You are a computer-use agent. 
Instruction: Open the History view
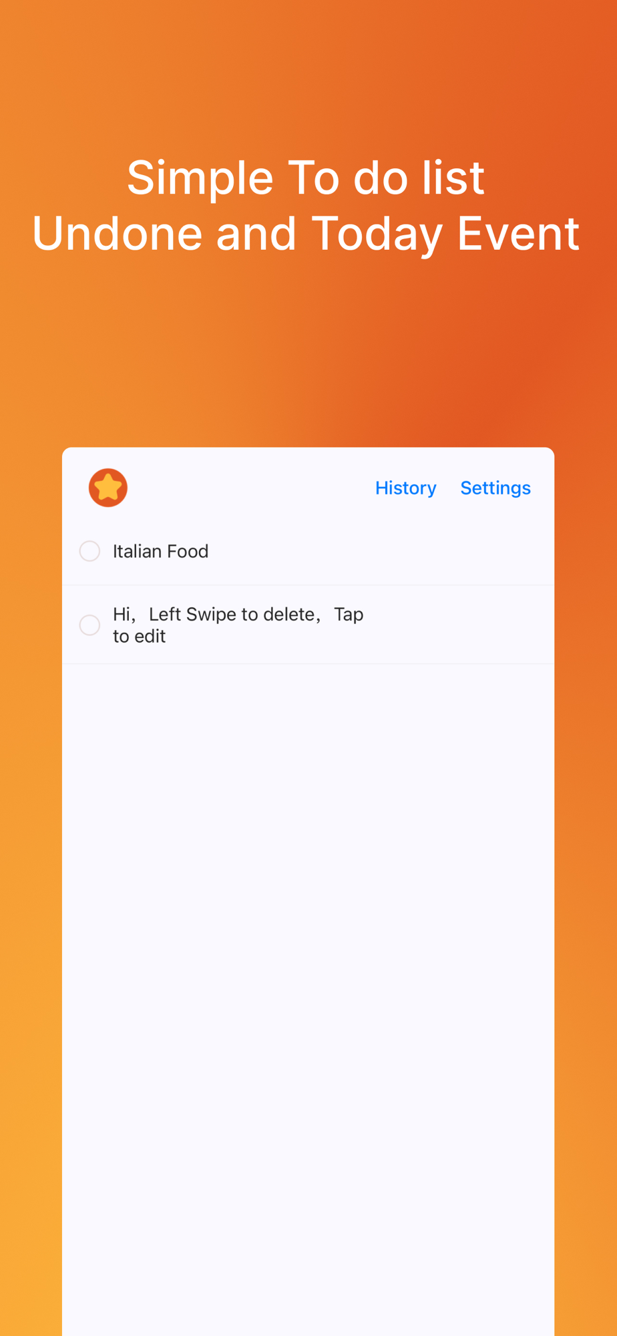405,488
